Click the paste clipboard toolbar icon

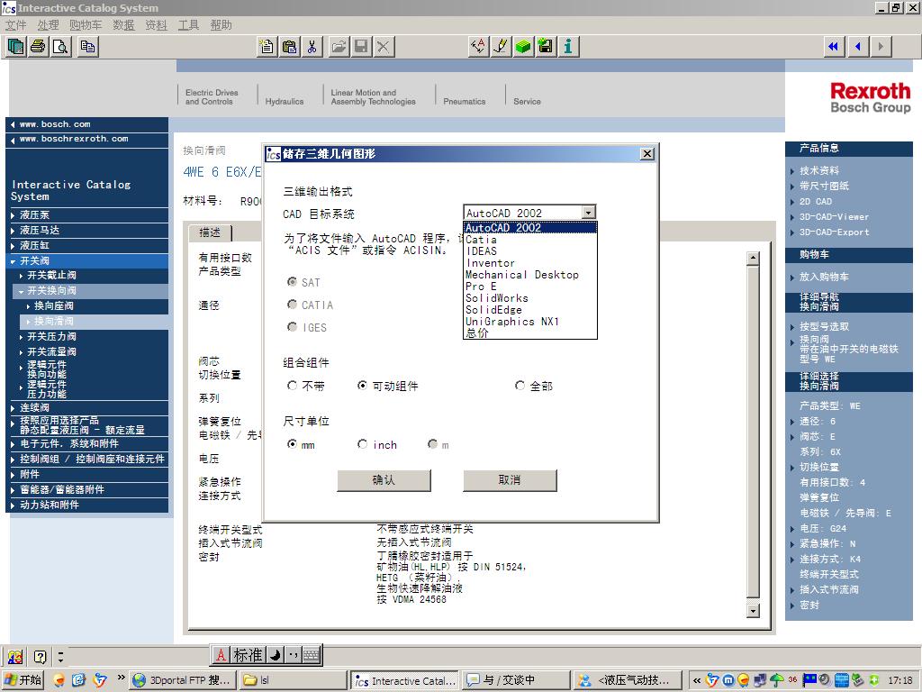coord(289,47)
